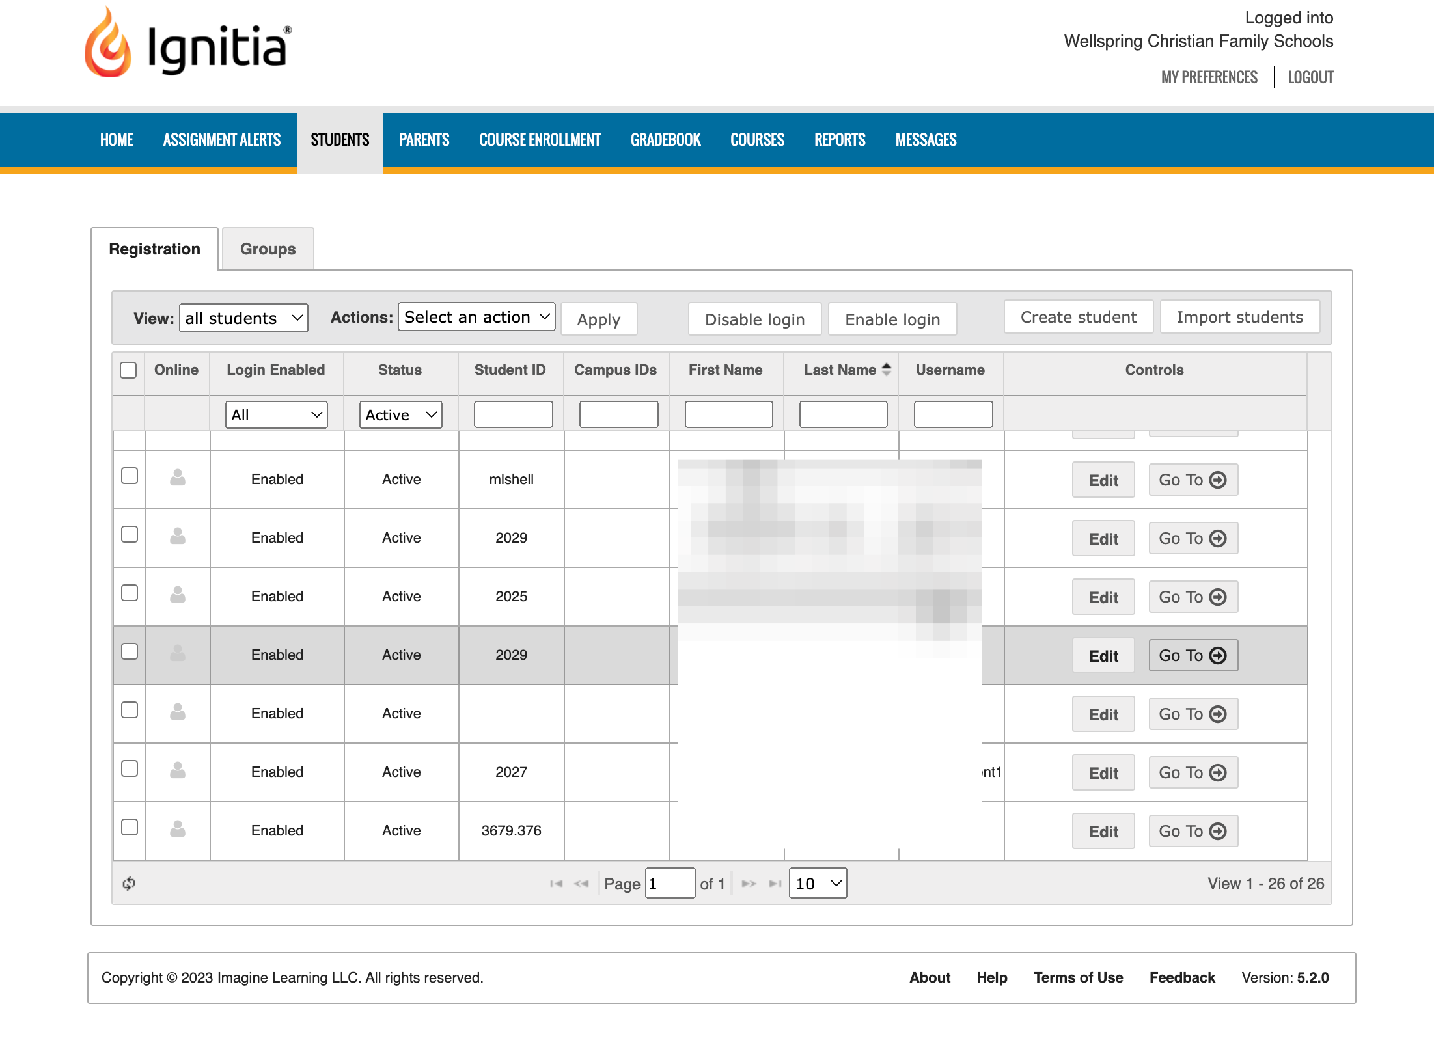Open the Gradebook menu
Image resolution: width=1434 pixels, height=1058 pixels.
[x=665, y=140]
